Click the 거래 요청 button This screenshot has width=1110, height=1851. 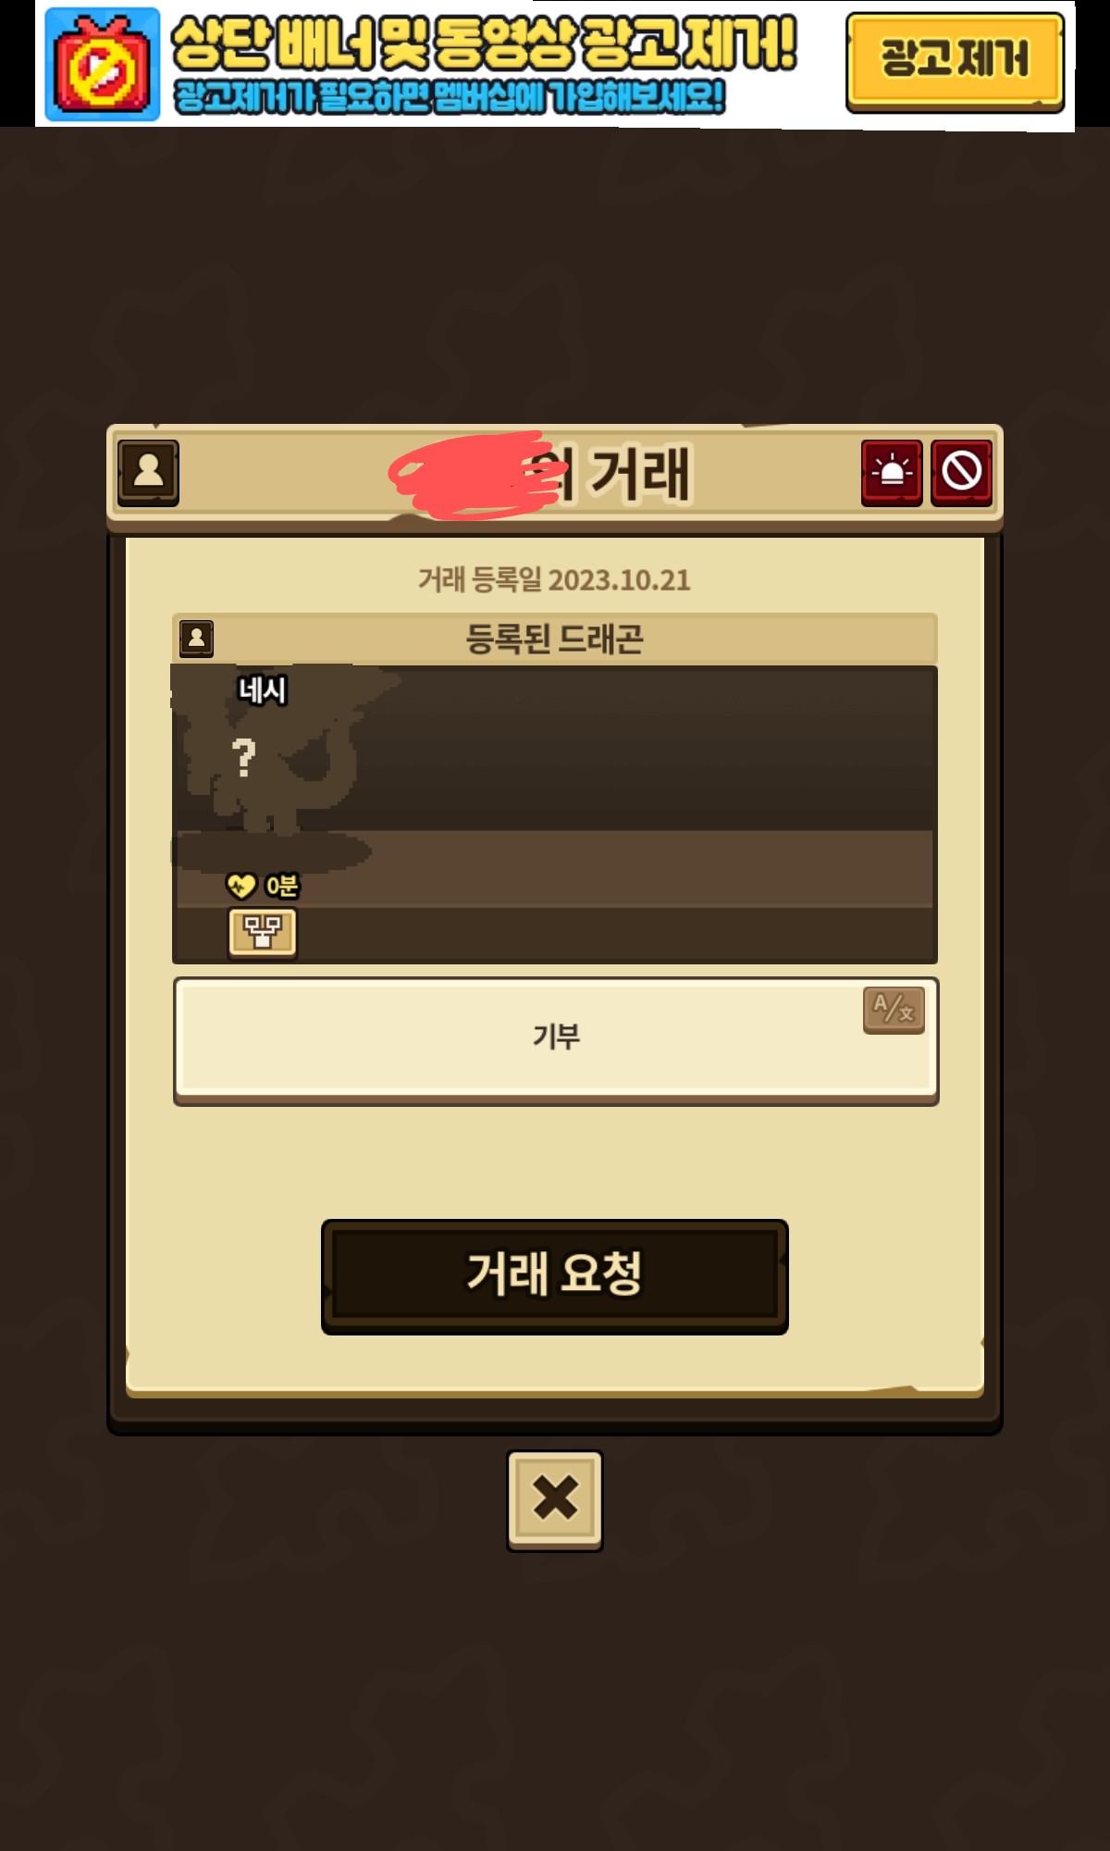(x=555, y=1276)
